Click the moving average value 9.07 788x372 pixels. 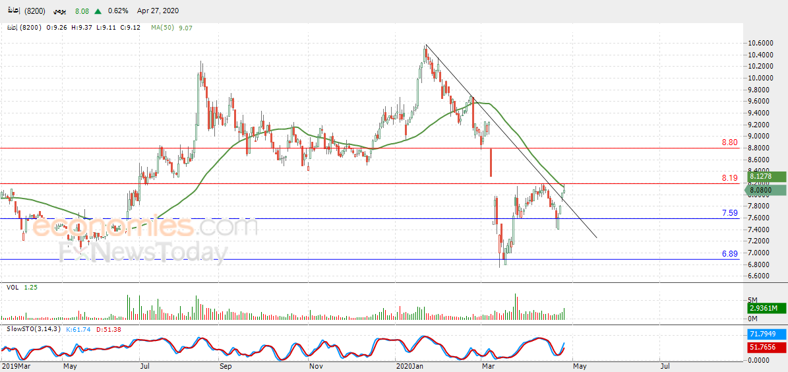pyautogui.click(x=184, y=28)
